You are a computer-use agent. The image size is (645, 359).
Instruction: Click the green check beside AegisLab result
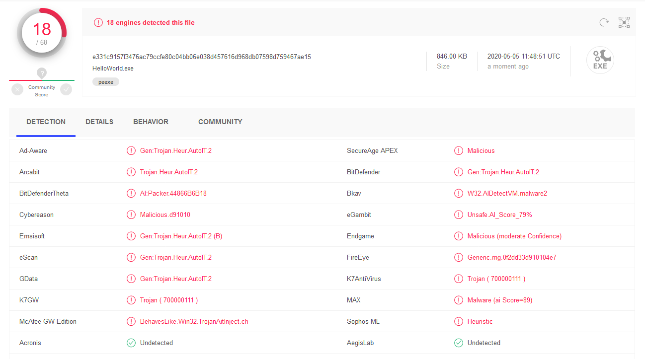(459, 343)
